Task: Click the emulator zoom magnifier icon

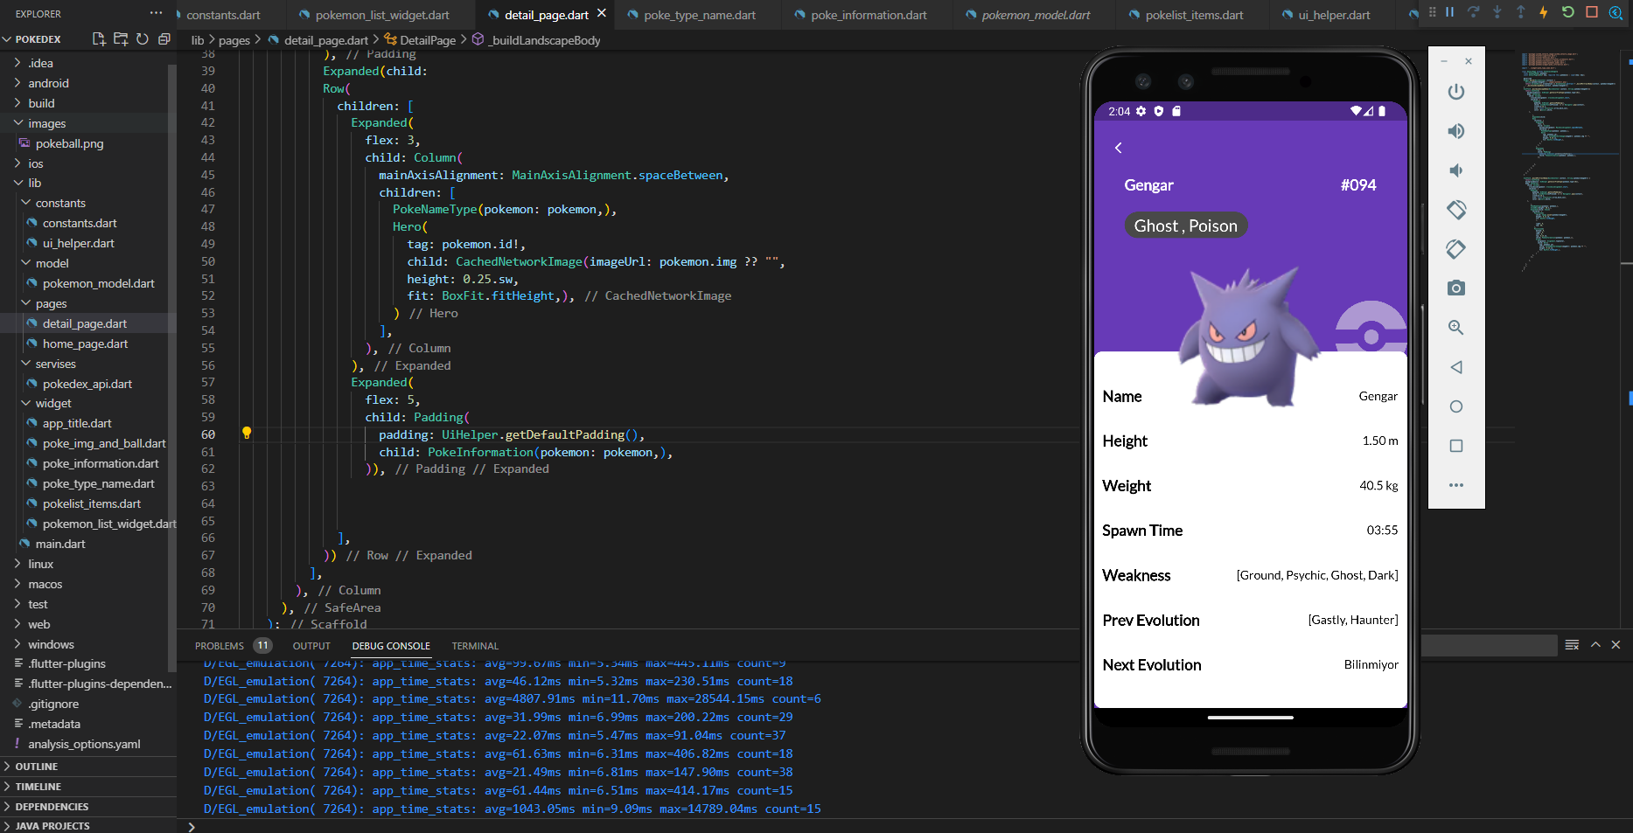Action: point(1456,328)
